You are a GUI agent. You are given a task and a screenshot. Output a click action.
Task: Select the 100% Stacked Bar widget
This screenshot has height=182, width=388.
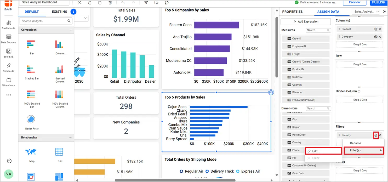[32, 99]
